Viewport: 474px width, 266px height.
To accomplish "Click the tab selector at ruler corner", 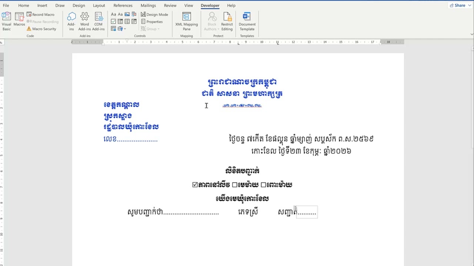I will pos(2,42).
